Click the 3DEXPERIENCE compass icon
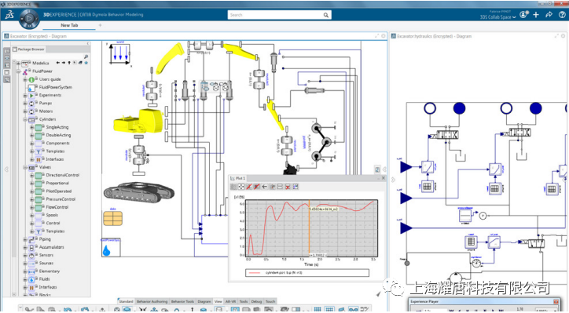569x313 pixels. (x=29, y=19)
